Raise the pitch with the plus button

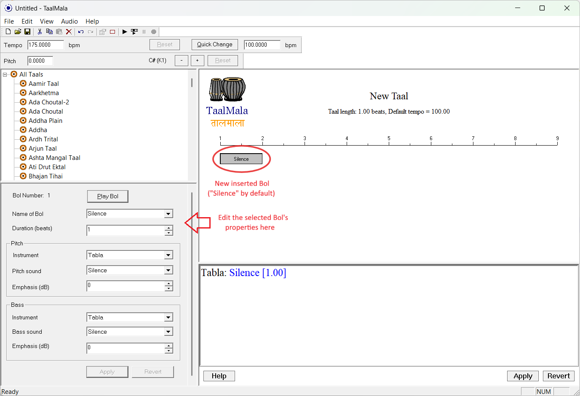(x=198, y=61)
